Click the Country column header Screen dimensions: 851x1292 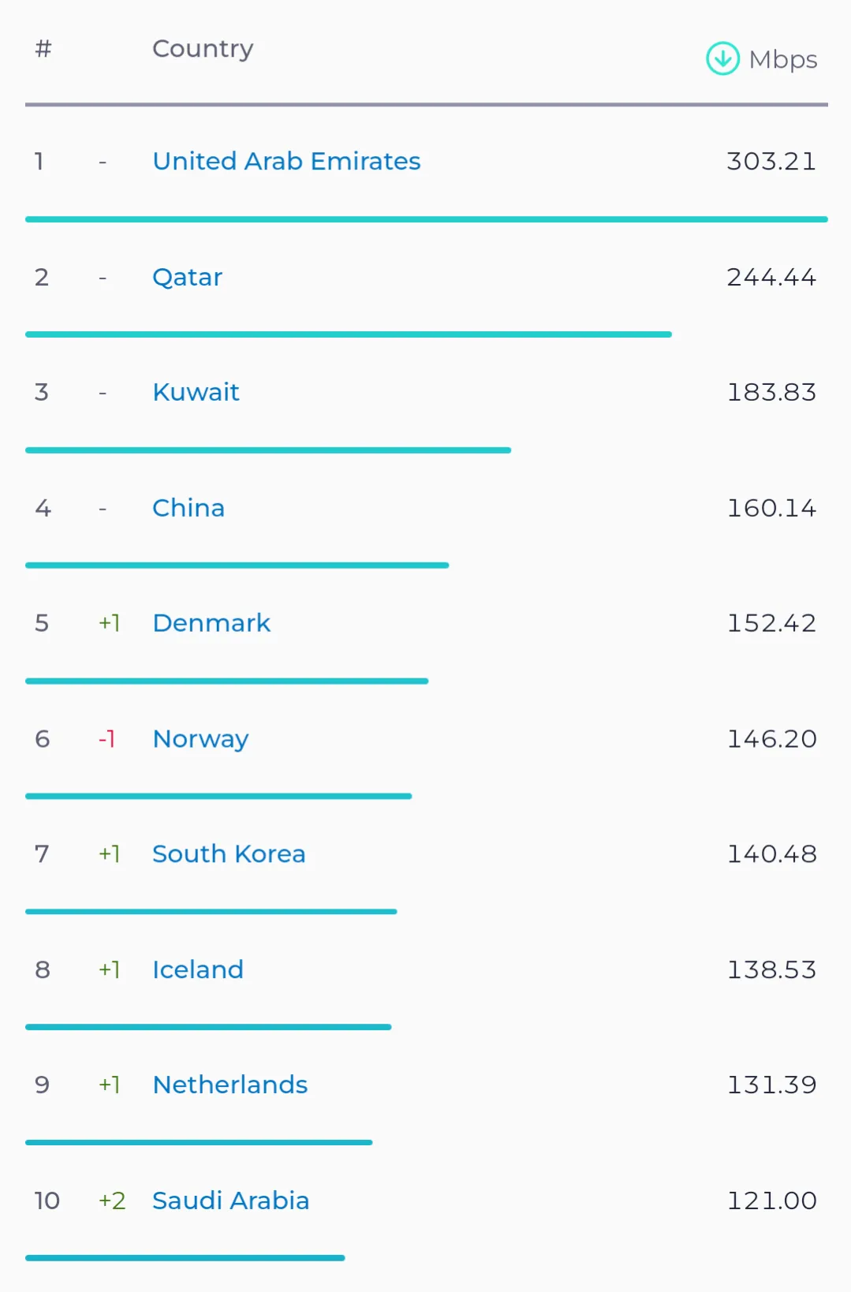203,49
